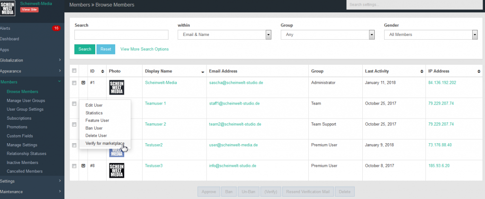Expand the Gender dropdown showing All Members
Screen dimensions: 485x199
(431, 35)
